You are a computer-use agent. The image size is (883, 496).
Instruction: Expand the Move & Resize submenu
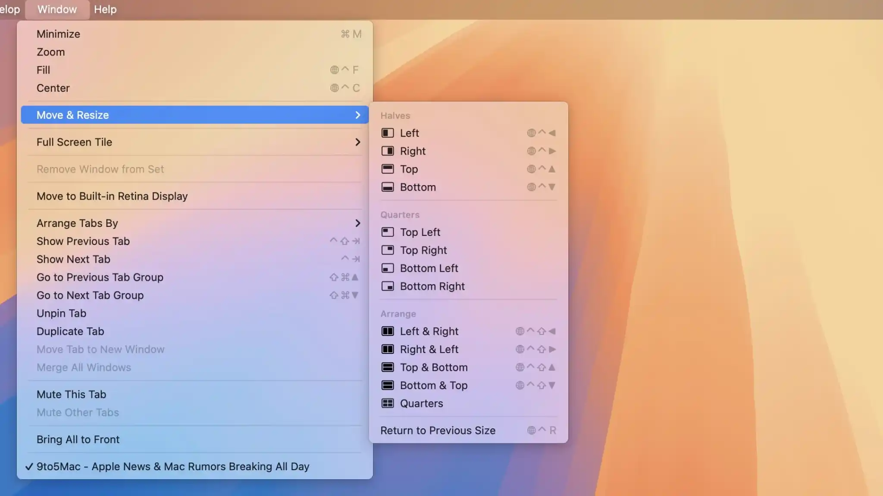coord(195,115)
